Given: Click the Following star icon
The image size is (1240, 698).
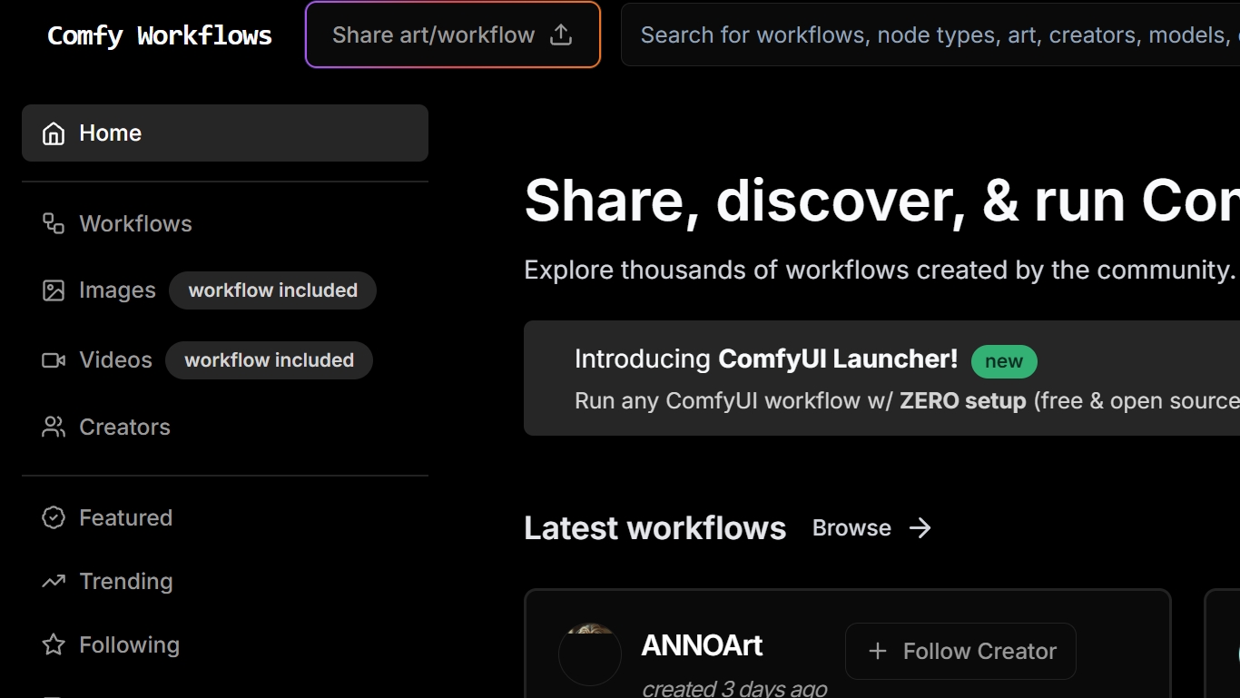Looking at the screenshot, I should point(54,644).
